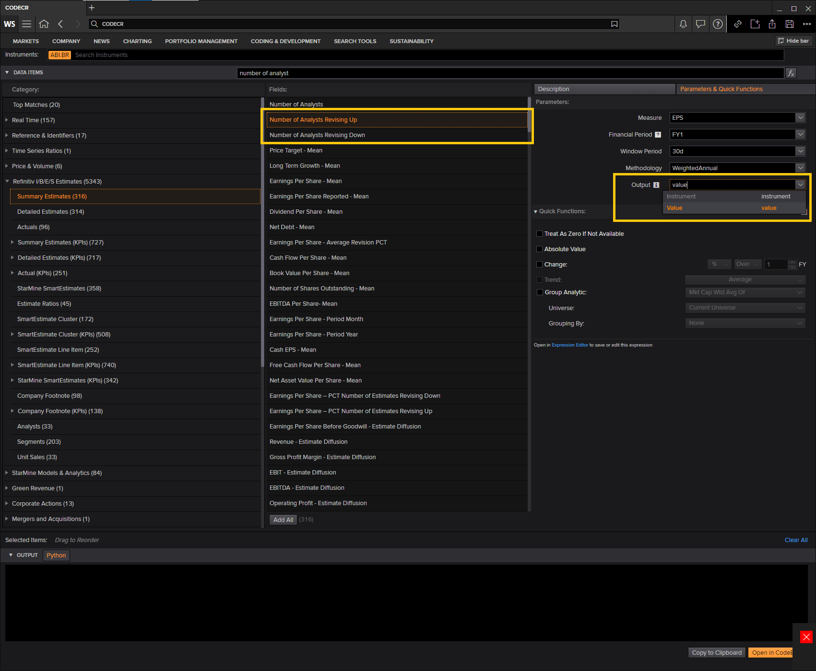Toggle the Output dropdown arrow

[800, 185]
